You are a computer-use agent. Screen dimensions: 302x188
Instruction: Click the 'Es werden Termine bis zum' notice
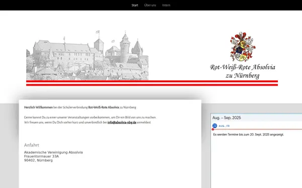[x=249, y=135]
